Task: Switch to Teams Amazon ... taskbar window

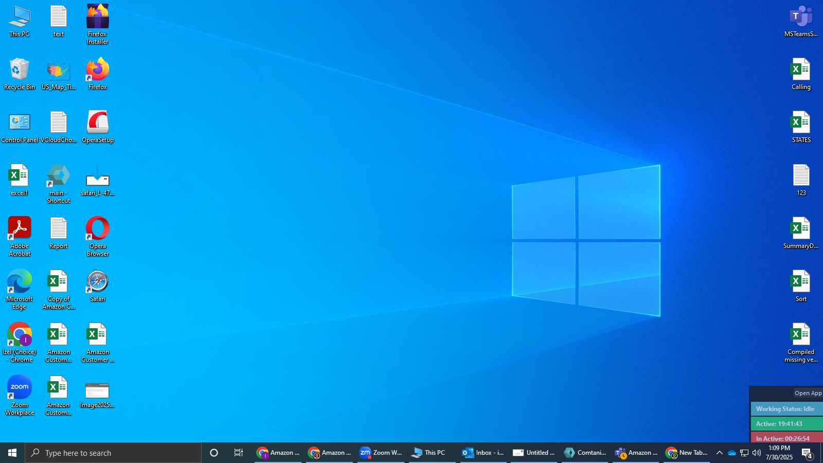Action: pos(636,453)
